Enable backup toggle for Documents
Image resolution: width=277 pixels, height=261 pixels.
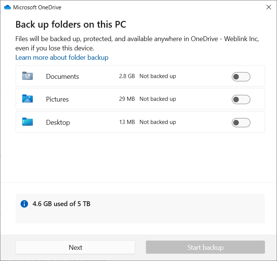pyautogui.click(x=241, y=77)
